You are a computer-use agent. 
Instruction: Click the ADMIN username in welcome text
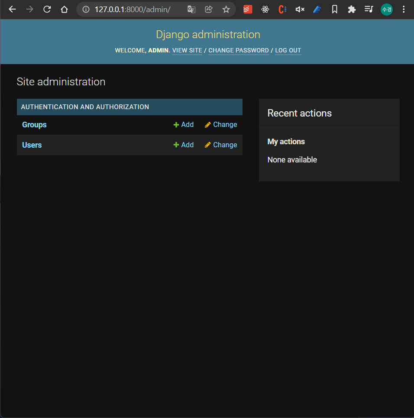click(x=158, y=50)
